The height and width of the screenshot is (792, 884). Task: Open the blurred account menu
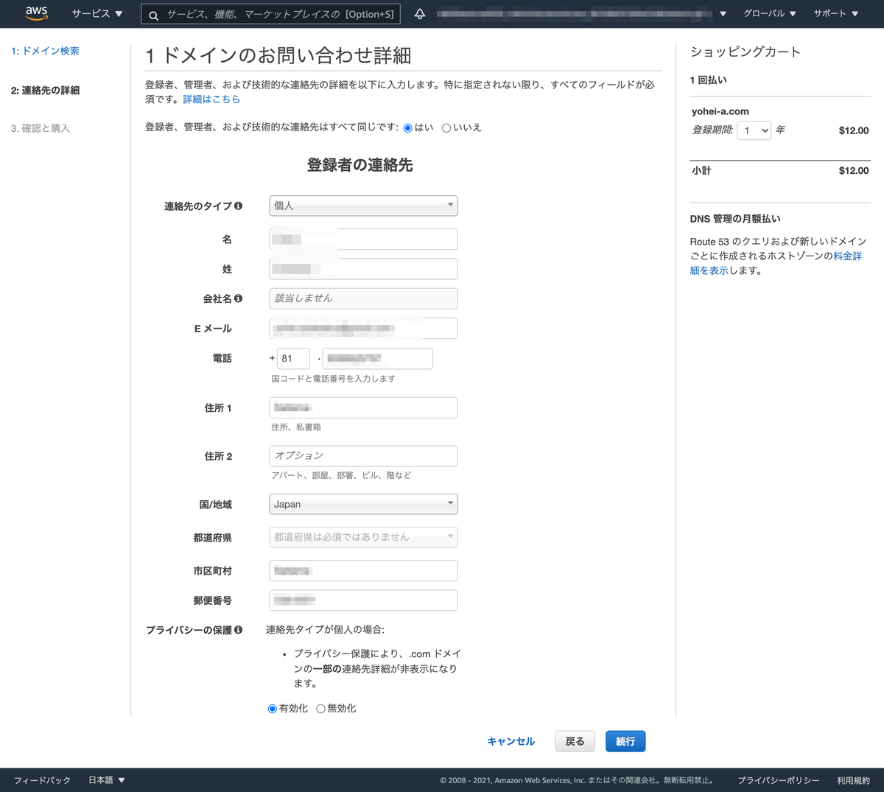tap(582, 14)
